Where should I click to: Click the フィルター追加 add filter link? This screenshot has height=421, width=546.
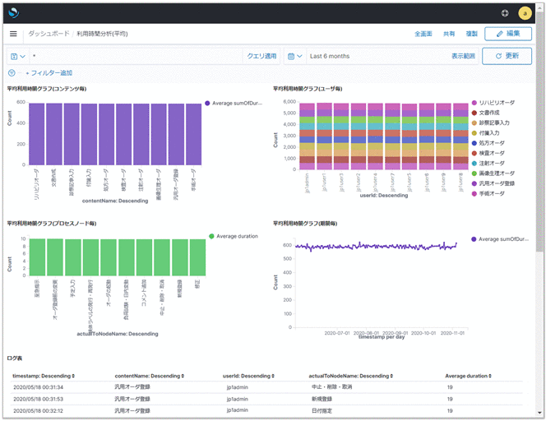pos(51,73)
